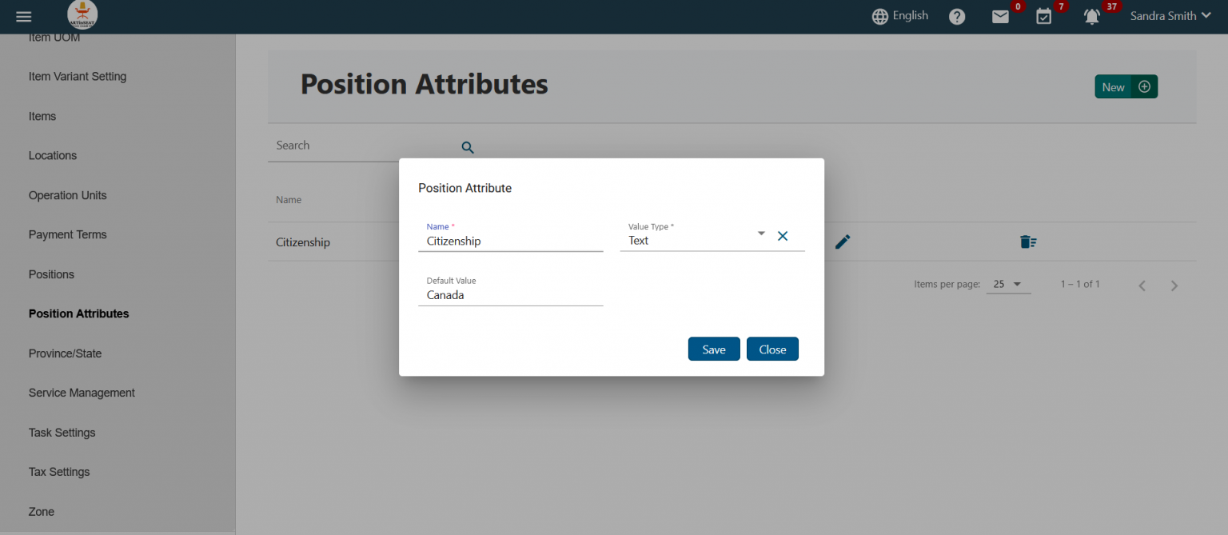
Task: Open Zone in the sidebar
Action: (42, 512)
